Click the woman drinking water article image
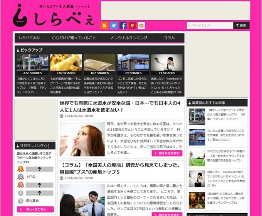The height and width of the screenshot is (216, 262). (82, 139)
